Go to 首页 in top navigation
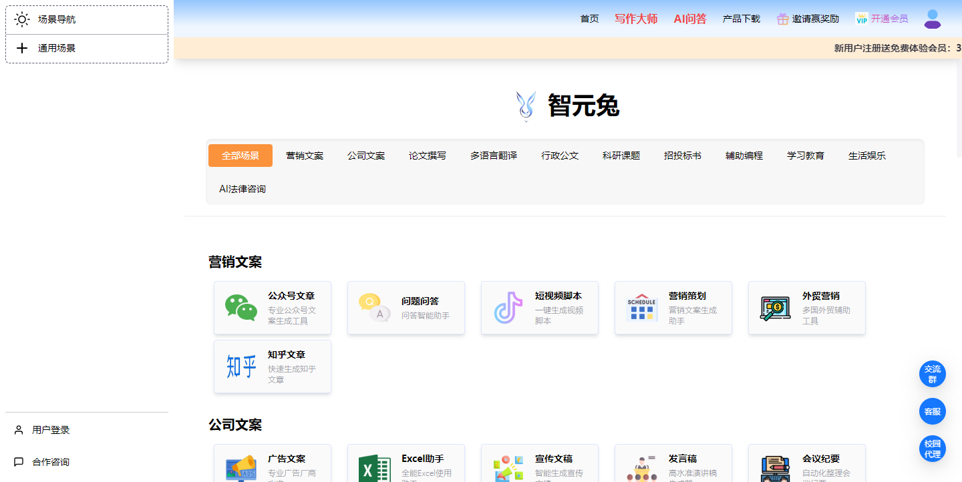 (x=589, y=19)
